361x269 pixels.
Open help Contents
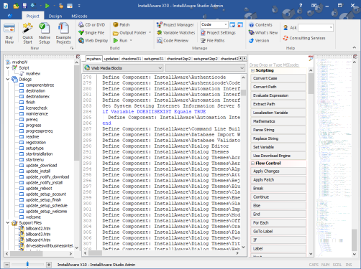click(x=260, y=24)
